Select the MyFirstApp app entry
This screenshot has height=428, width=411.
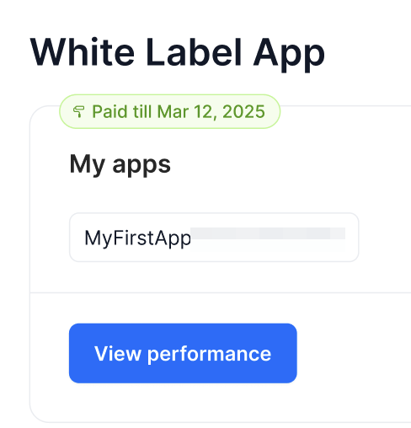pos(214,238)
